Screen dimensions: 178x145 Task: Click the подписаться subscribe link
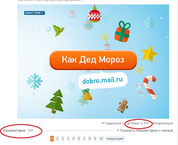(164, 123)
